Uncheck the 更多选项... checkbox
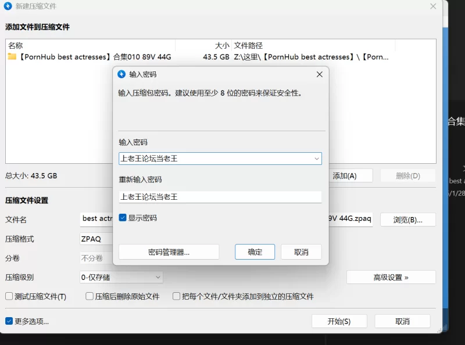The image size is (465, 345). click(9, 321)
